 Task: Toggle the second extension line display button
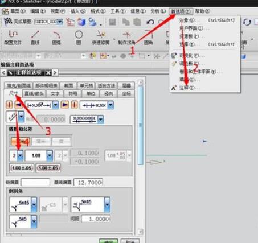pos(74,105)
